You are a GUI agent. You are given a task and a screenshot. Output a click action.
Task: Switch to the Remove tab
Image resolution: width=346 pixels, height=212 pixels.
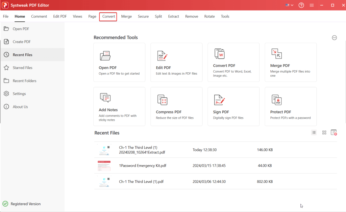pos(192,16)
